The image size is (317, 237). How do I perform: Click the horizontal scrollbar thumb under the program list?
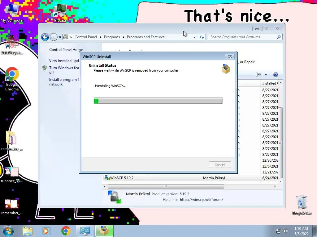(166, 186)
